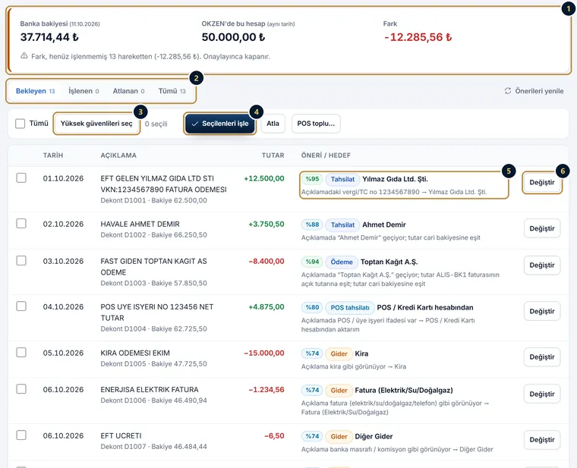Screen dimensions: 577x468
Task: Click the ÖNERİ / HEDEF column header
Action: point(326,155)
